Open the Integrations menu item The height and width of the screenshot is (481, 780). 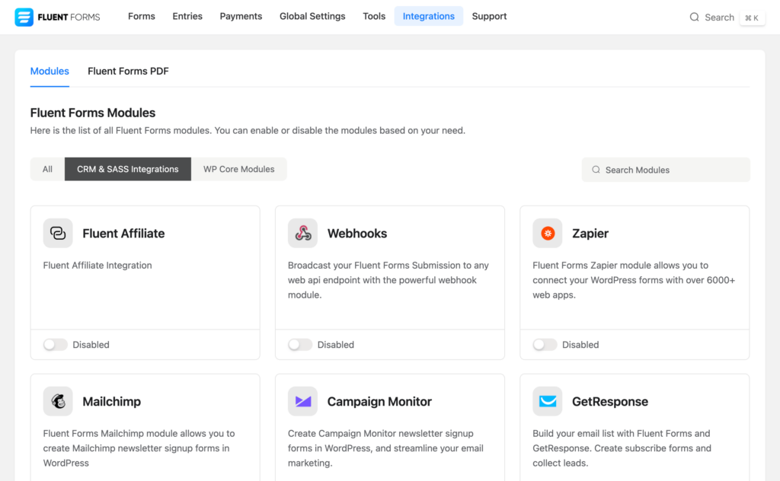428,16
